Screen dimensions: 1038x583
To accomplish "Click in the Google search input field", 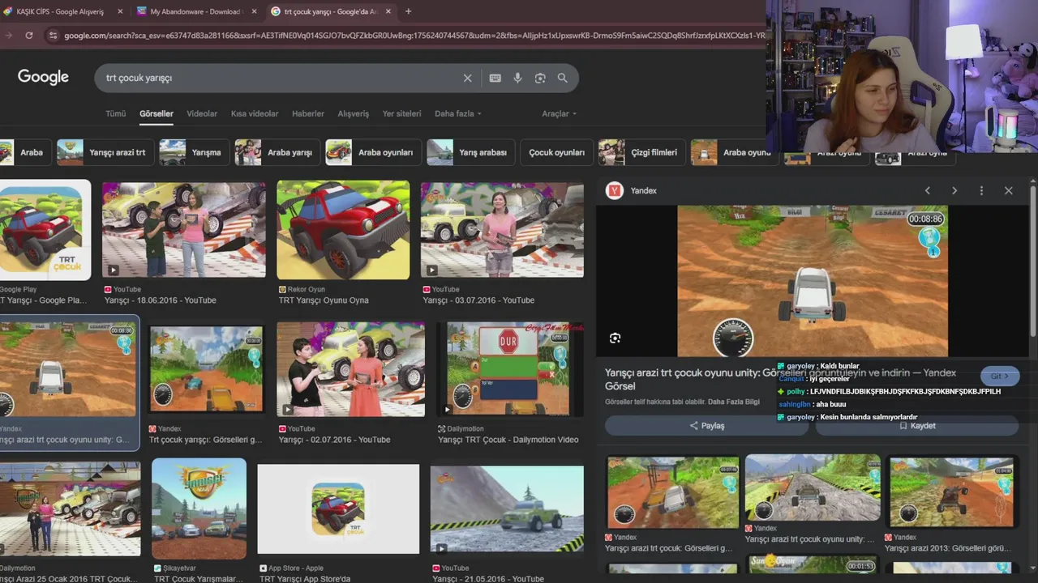I will [280, 79].
